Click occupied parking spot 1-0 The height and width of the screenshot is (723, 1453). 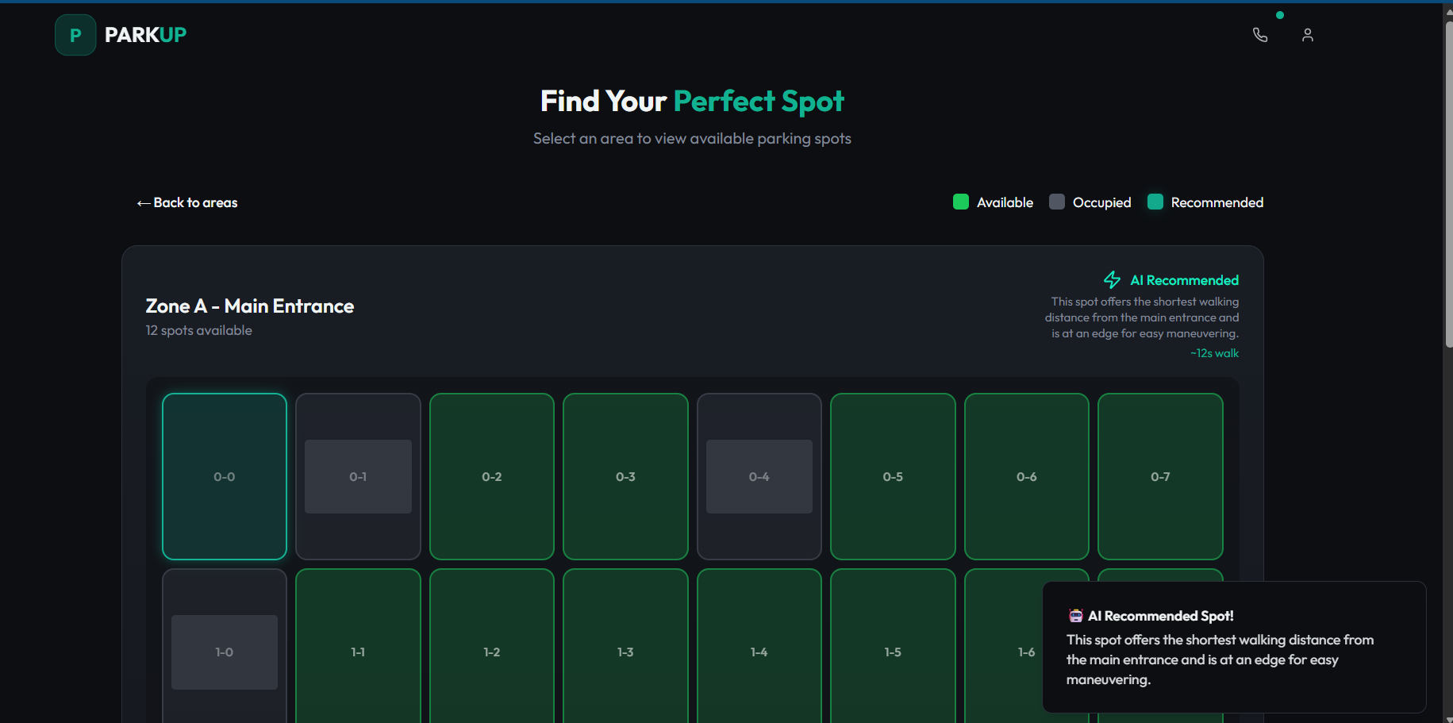pyautogui.click(x=225, y=646)
